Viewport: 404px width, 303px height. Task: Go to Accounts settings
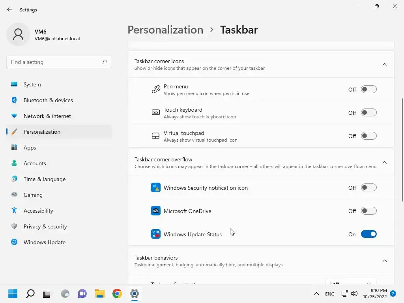click(59, 163)
